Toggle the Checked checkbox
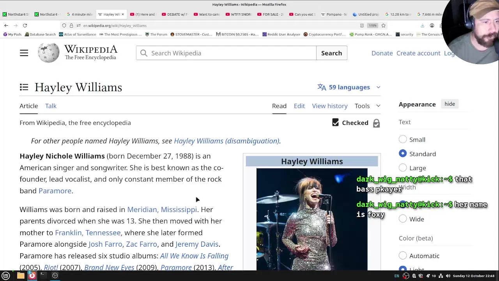499x281 pixels. pos(335,123)
